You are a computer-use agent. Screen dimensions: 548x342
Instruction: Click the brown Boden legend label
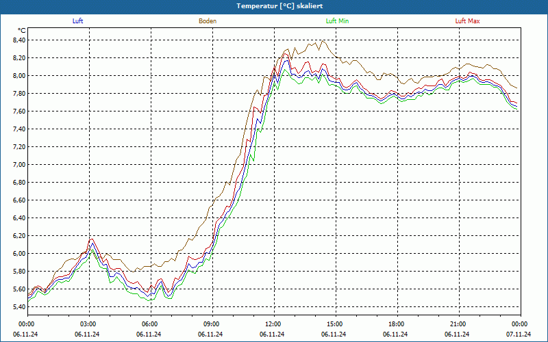pos(208,21)
